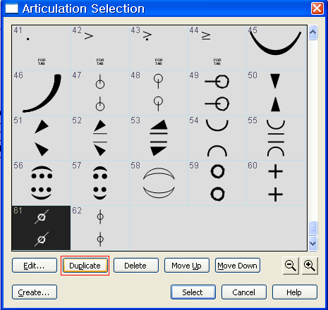Viewport: 328px width, 310px height.
Task: Select articulation 43 accent with staccato
Action: 159,48
